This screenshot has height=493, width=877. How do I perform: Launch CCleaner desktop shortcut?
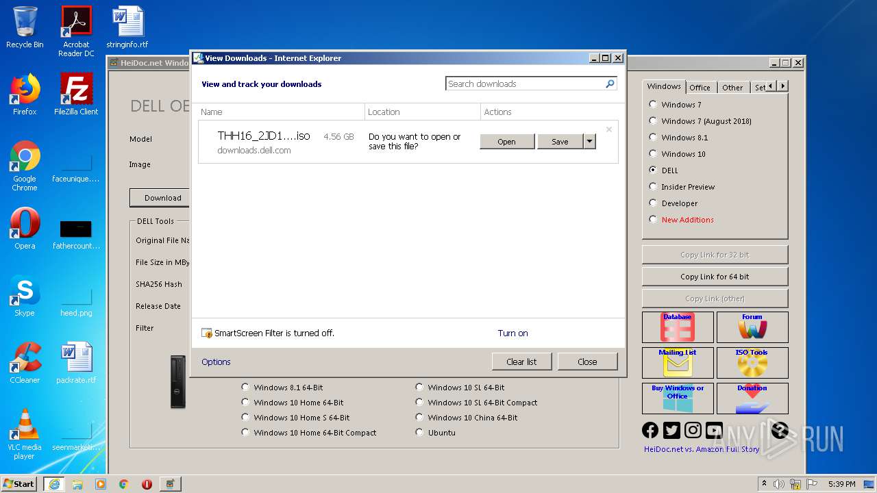(x=25, y=363)
